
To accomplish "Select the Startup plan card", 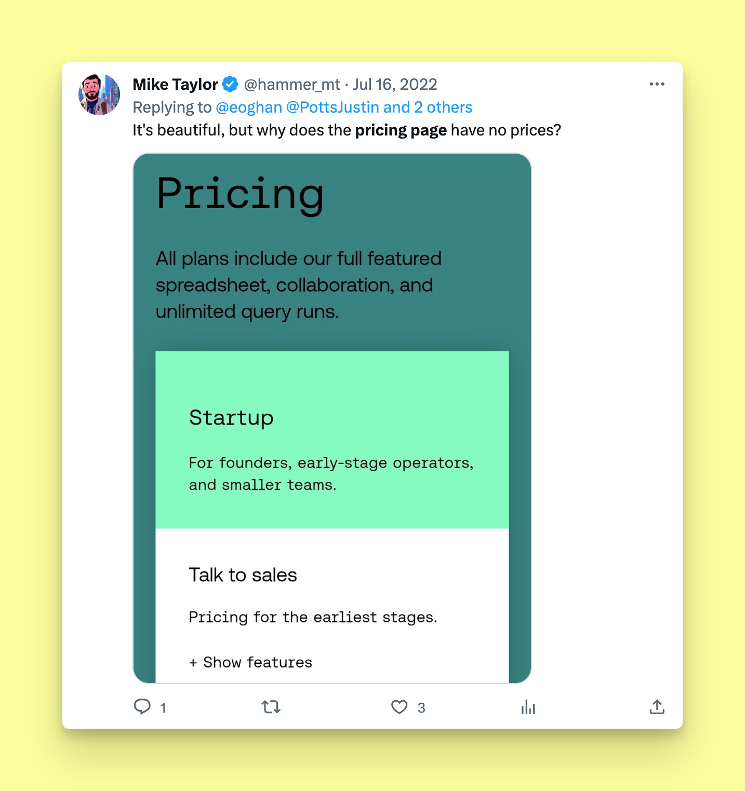I will click(332, 439).
